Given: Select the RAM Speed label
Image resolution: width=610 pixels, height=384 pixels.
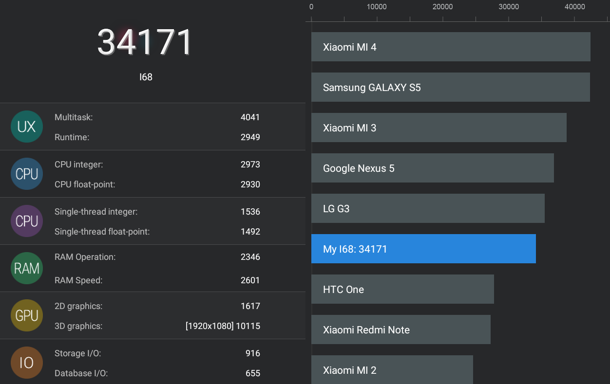Looking at the screenshot, I should pos(78,280).
